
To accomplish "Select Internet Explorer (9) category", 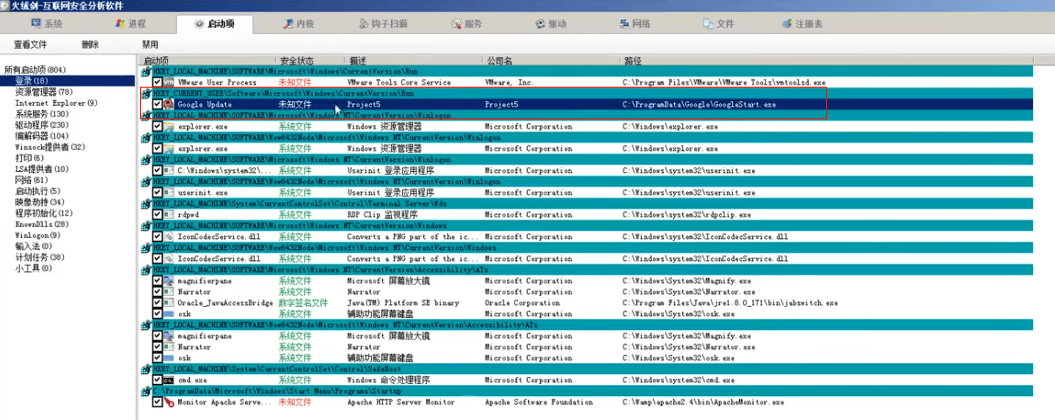I will (x=56, y=103).
